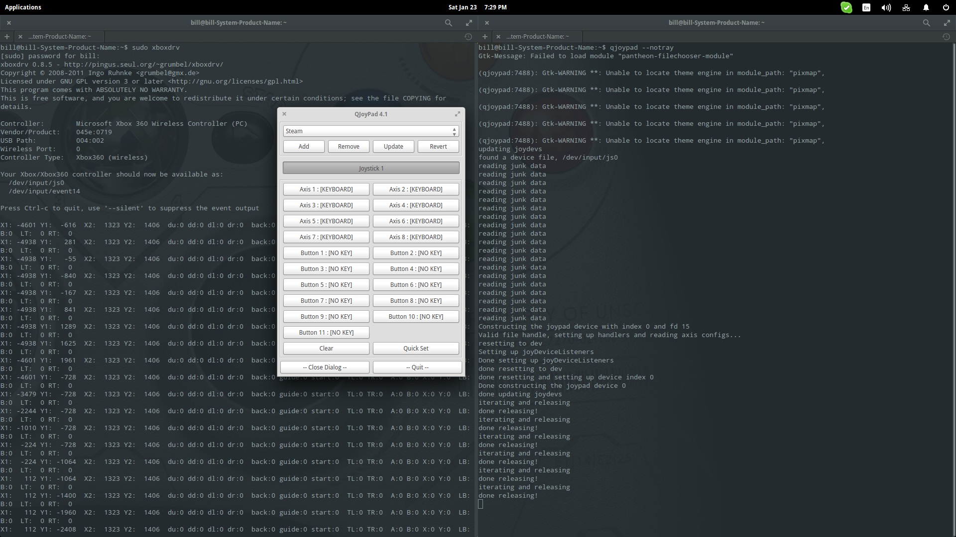Click the Close Dialog button

325,367
